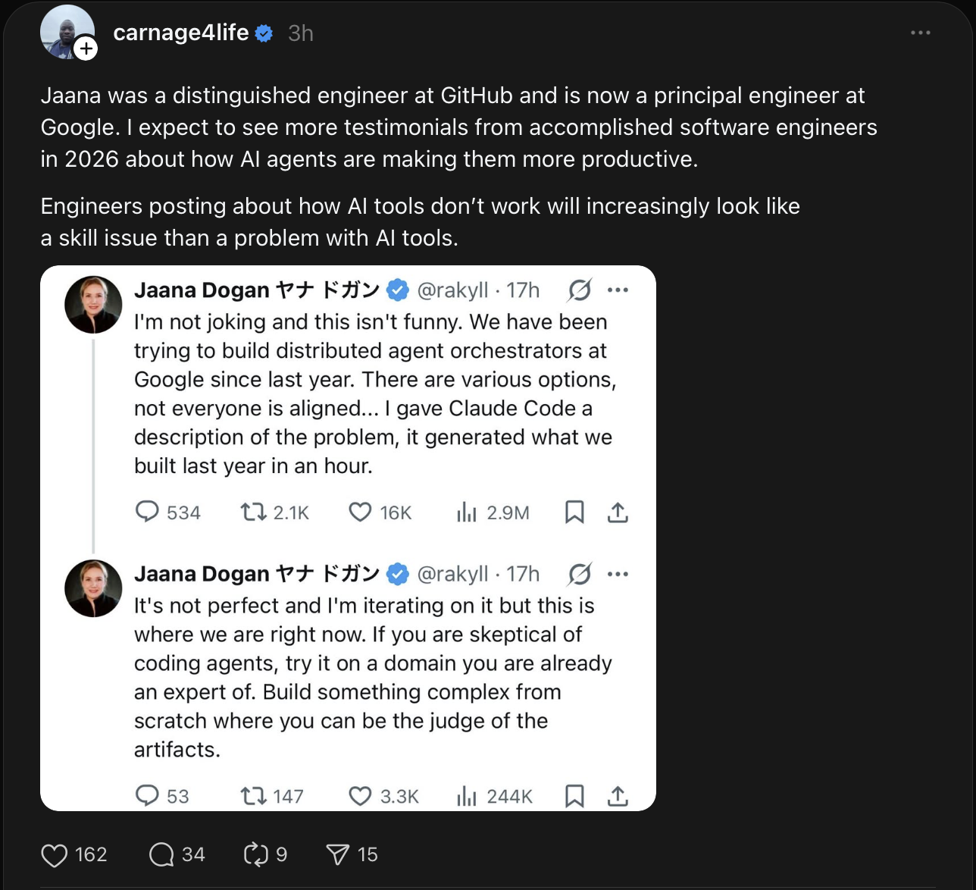
Task: Follow carnage4life via the plus button
Action: (87, 48)
